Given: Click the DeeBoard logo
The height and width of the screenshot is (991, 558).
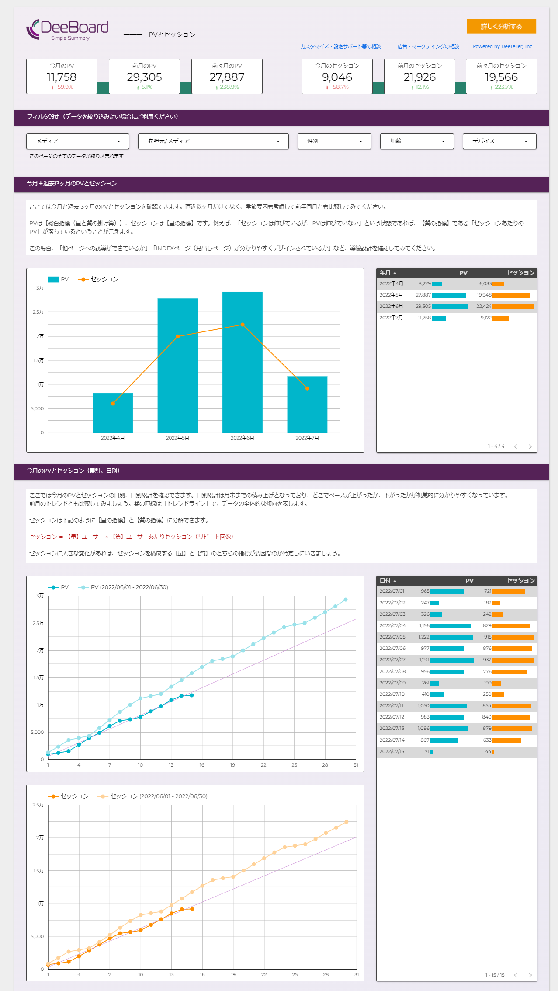Looking at the screenshot, I should (x=67, y=30).
